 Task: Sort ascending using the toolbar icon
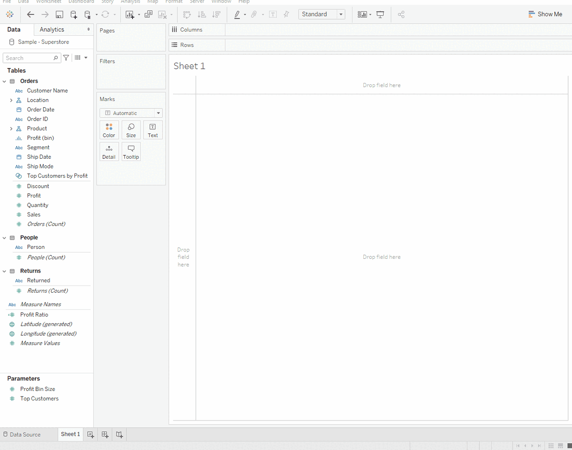click(202, 14)
